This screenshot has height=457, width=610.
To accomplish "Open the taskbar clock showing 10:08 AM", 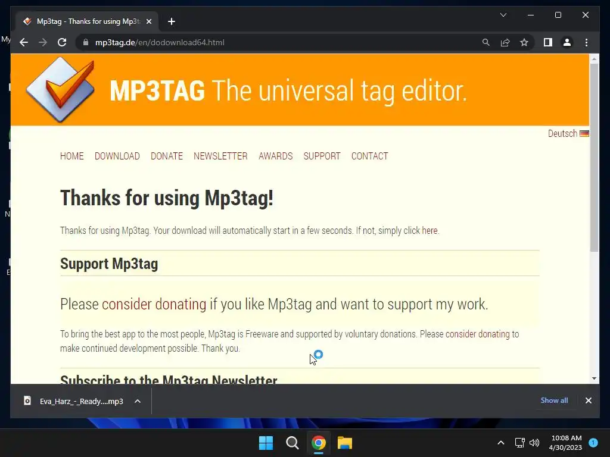I will coord(565,443).
